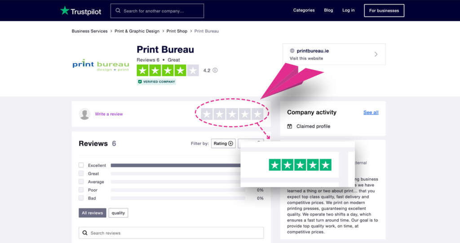Select the quality tag filter
The image size is (460, 243).
(118, 213)
